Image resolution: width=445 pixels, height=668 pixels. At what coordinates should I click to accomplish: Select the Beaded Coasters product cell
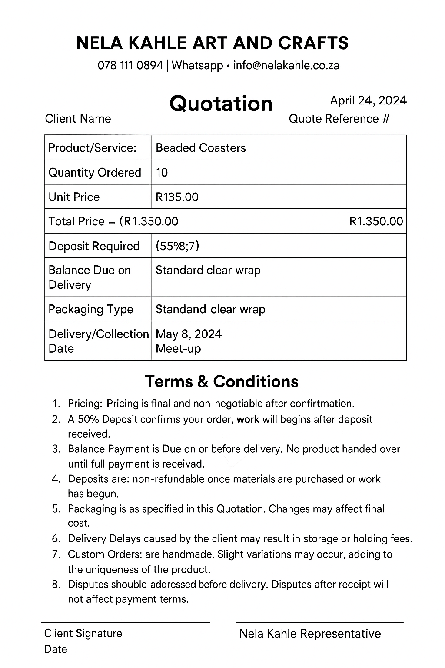(x=201, y=148)
